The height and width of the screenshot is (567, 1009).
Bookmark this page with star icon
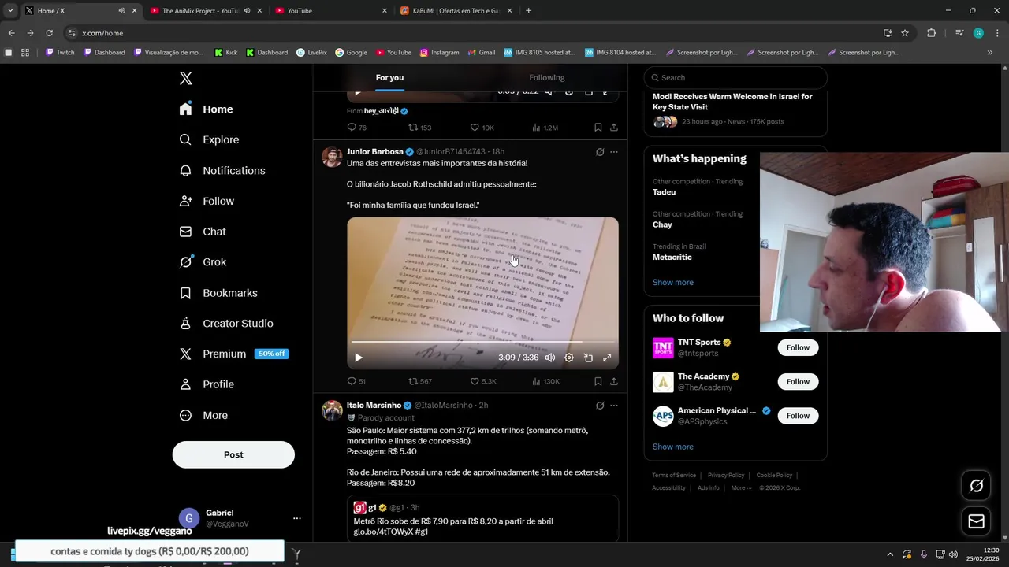[x=905, y=33]
